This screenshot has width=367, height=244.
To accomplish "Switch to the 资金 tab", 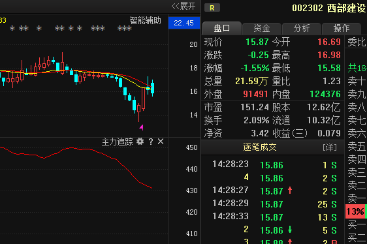I will [x=262, y=29].
